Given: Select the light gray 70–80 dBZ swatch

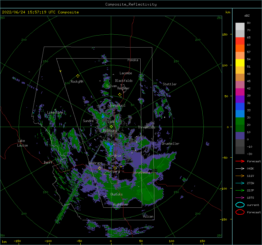Looking at the screenshot, I should tap(240, 26).
